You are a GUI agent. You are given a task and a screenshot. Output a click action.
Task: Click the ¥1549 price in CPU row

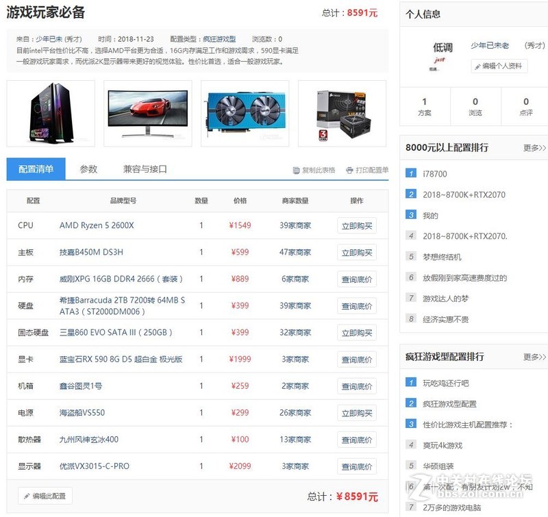click(x=240, y=225)
